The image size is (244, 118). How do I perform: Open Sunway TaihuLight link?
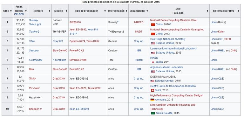coord(35,22)
